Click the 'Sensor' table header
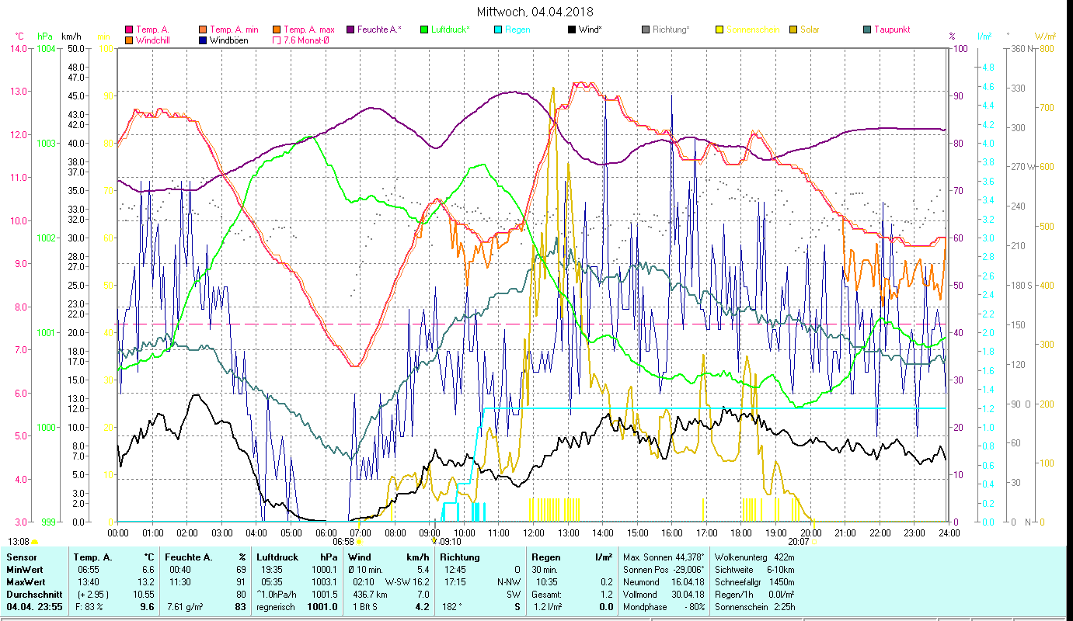 point(20,557)
